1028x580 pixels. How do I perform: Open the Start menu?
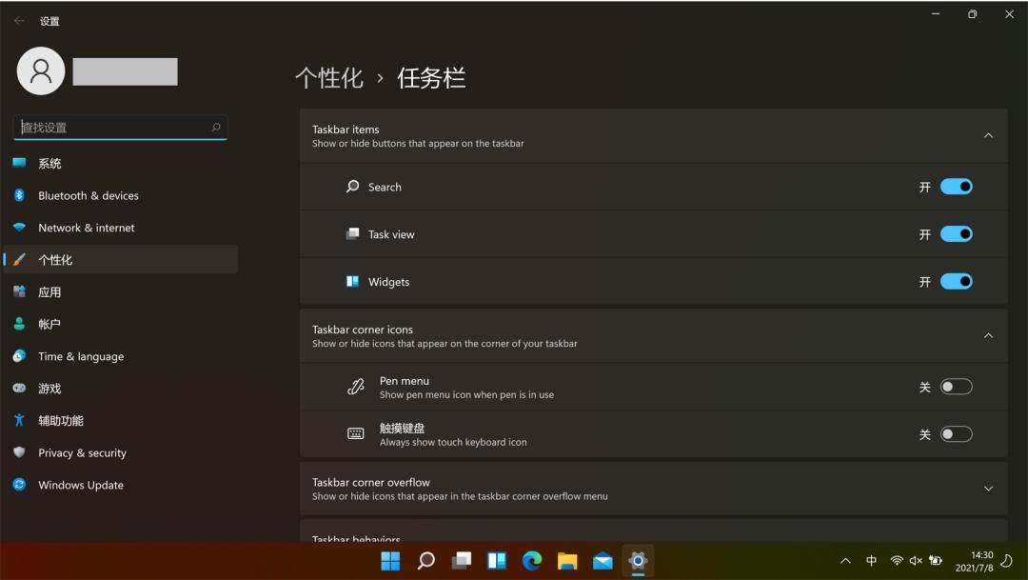click(390, 561)
